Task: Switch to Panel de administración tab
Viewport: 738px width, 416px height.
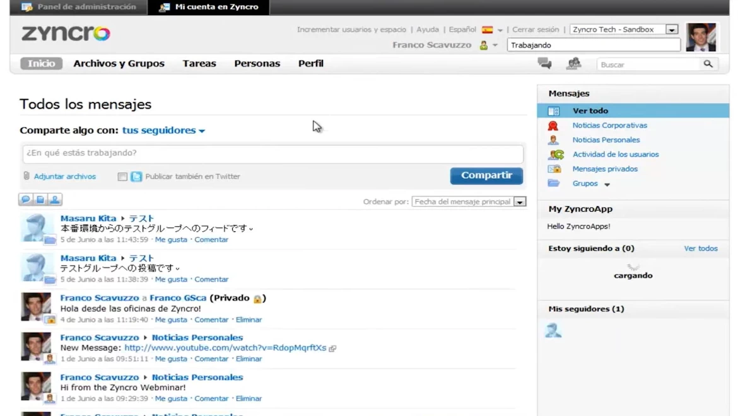Action: click(79, 7)
